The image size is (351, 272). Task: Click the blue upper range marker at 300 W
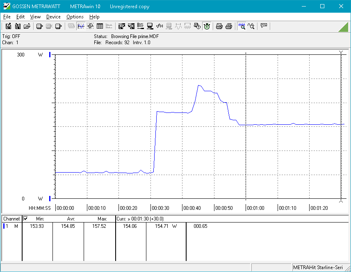pos(50,54)
